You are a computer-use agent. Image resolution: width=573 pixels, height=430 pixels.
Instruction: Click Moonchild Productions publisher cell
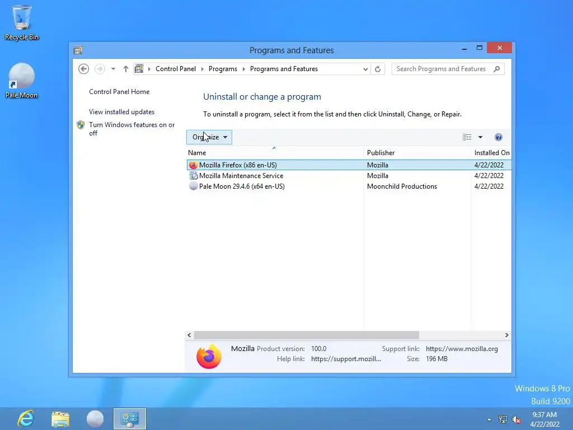(402, 186)
